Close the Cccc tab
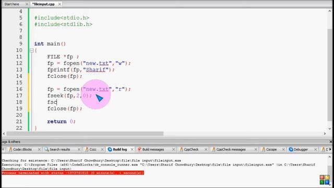Viewport: 334px width, 188px height. [x=102, y=149]
